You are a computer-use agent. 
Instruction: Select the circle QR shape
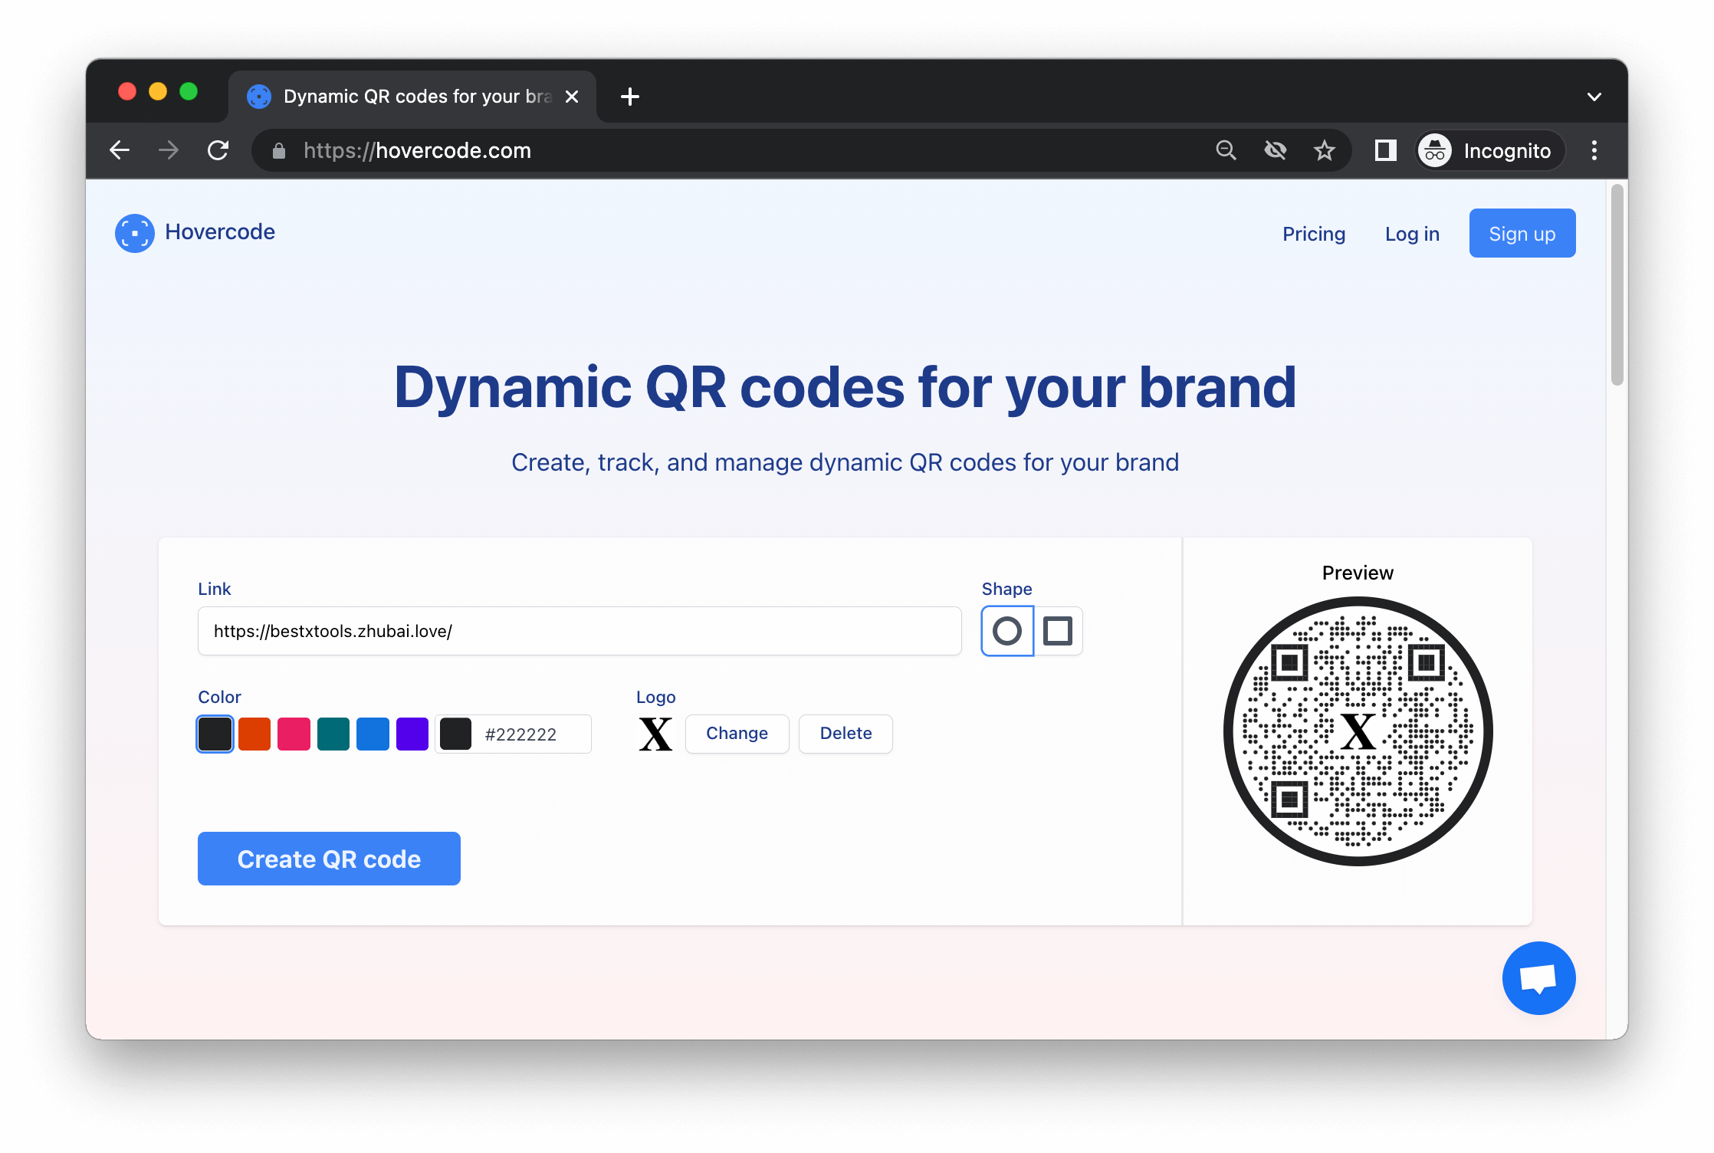1007,631
